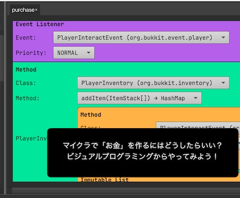240x198 pixels.
Task: Click the Immutable List label
Action: coord(105,179)
